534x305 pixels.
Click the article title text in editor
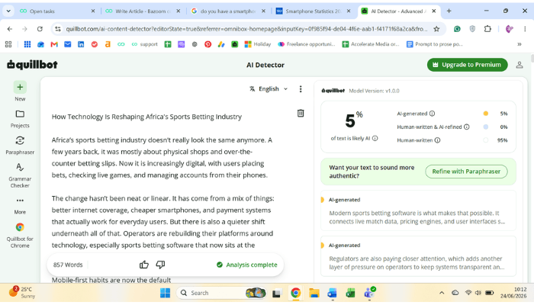146,117
